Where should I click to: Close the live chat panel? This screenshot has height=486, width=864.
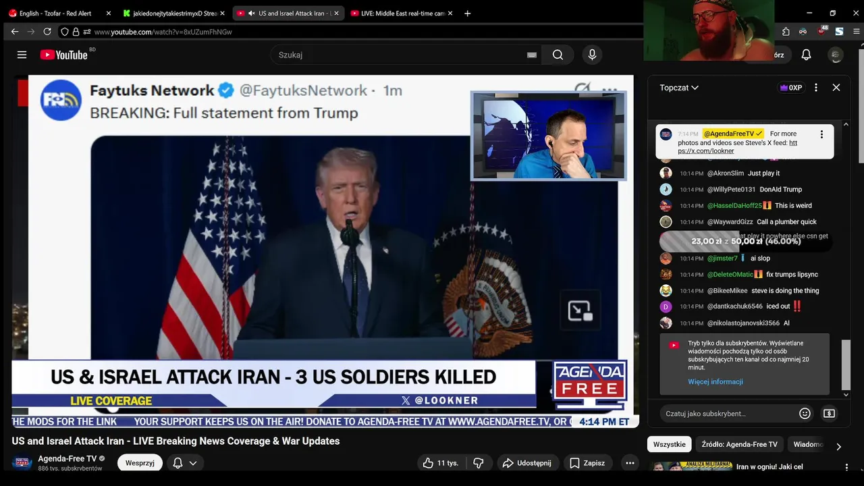click(x=836, y=87)
